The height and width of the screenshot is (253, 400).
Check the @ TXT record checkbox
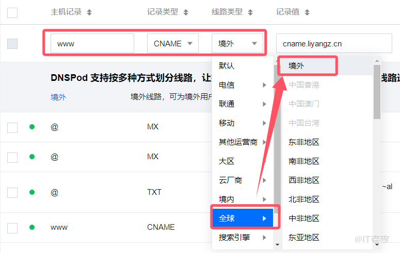(x=12, y=192)
